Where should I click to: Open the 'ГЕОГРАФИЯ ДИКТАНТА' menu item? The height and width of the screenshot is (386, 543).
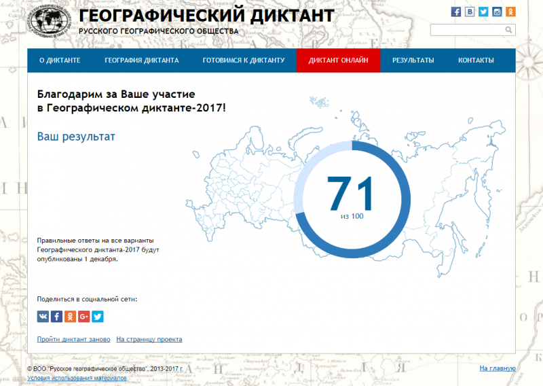pos(142,60)
